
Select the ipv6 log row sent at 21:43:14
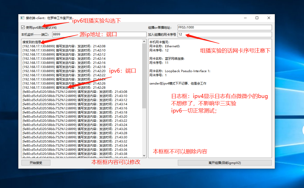pos(75,104)
